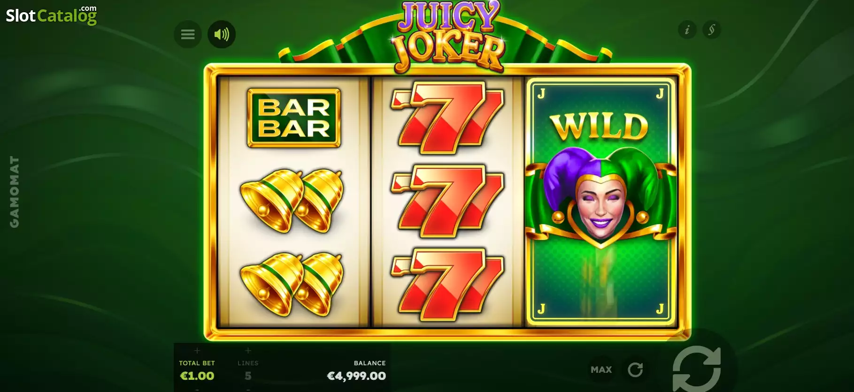Click the WILD joker card
The width and height of the screenshot is (854, 392).
pyautogui.click(x=601, y=202)
